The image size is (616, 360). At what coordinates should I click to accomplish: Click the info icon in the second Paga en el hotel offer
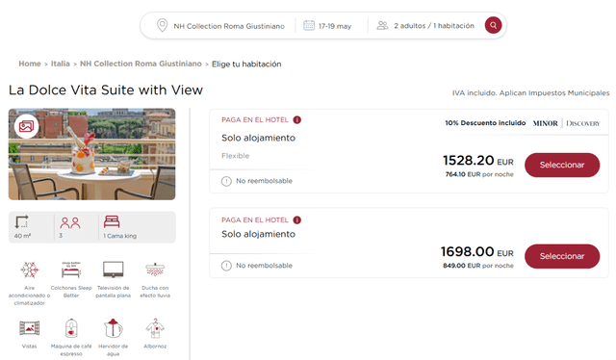297,220
